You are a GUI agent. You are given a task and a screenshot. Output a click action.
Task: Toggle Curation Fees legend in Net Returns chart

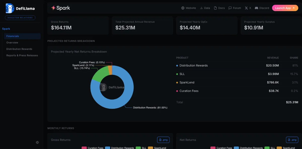221,148
